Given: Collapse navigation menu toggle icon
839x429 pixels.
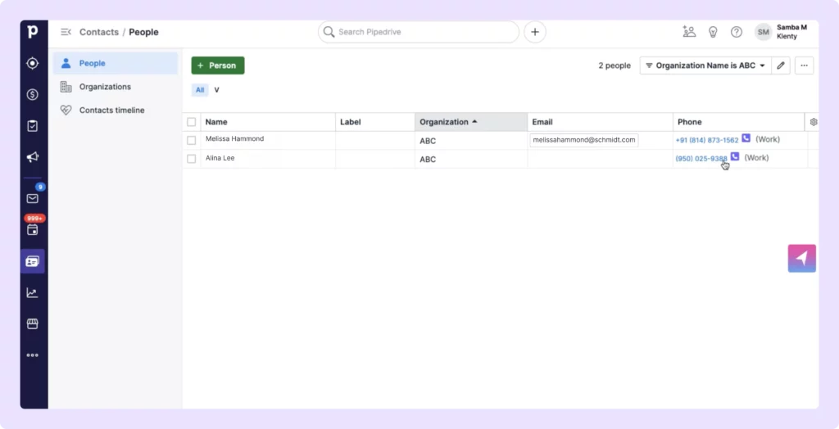Looking at the screenshot, I should [66, 32].
